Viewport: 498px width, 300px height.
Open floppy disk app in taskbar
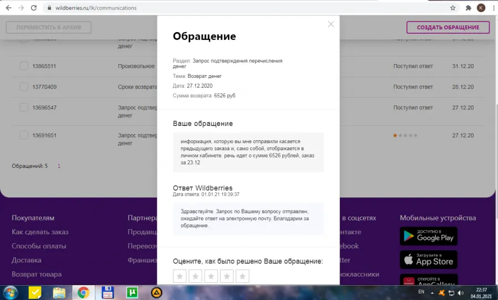[108, 292]
